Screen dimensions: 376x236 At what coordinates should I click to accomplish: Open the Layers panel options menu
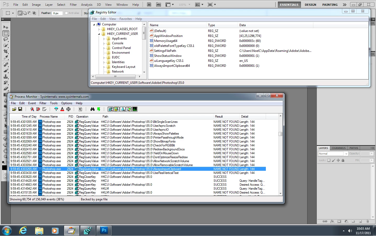point(372,148)
